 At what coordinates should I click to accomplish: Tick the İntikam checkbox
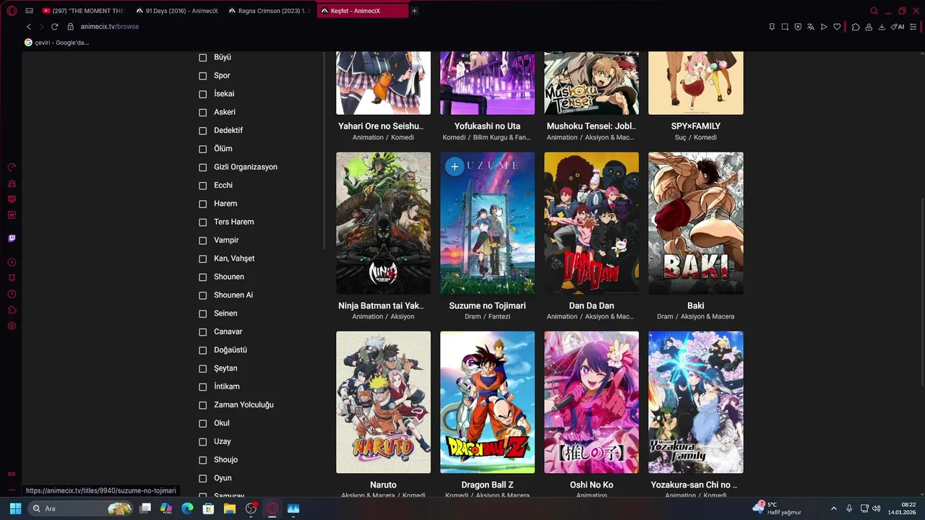pyautogui.click(x=202, y=387)
